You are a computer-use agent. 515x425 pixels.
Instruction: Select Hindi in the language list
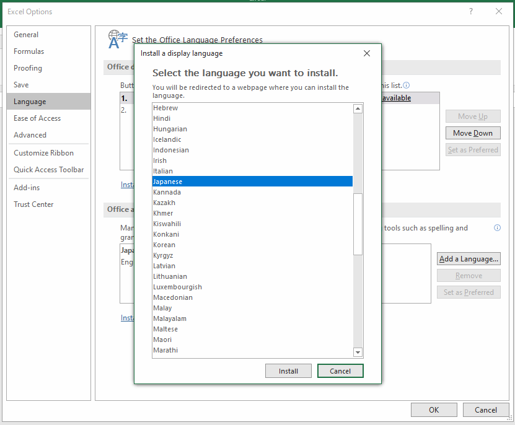pyautogui.click(x=252, y=118)
